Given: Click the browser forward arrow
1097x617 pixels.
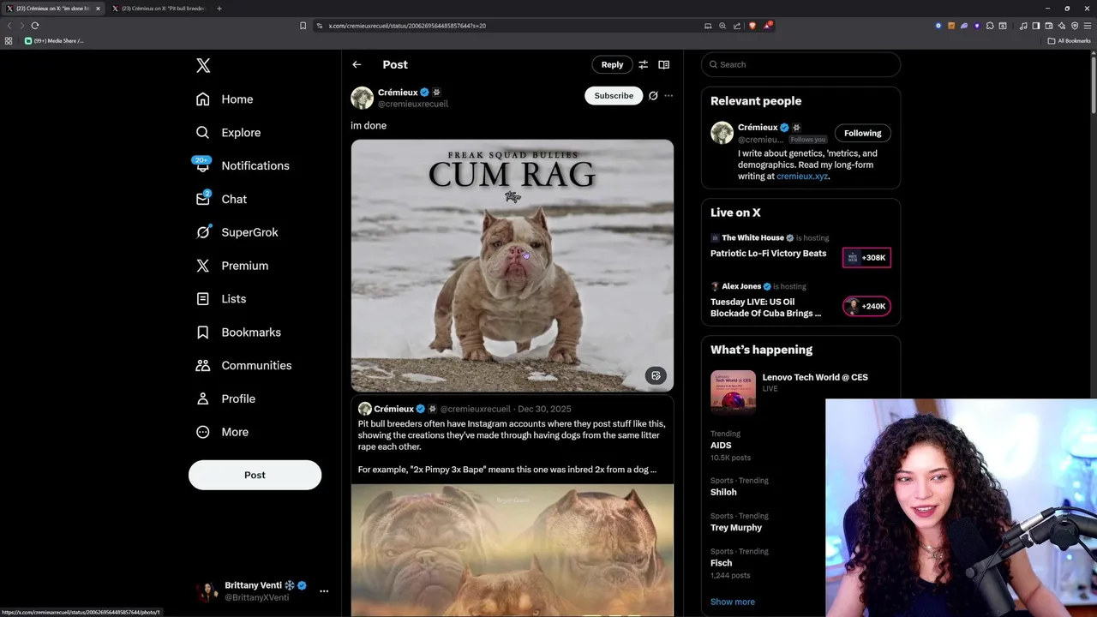Looking at the screenshot, I should click(22, 26).
